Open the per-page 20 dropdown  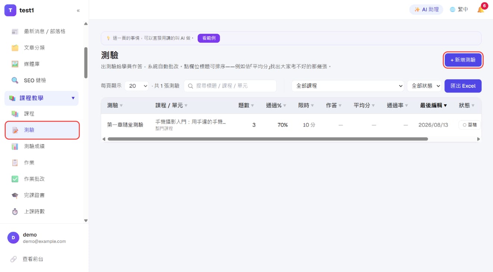136,86
